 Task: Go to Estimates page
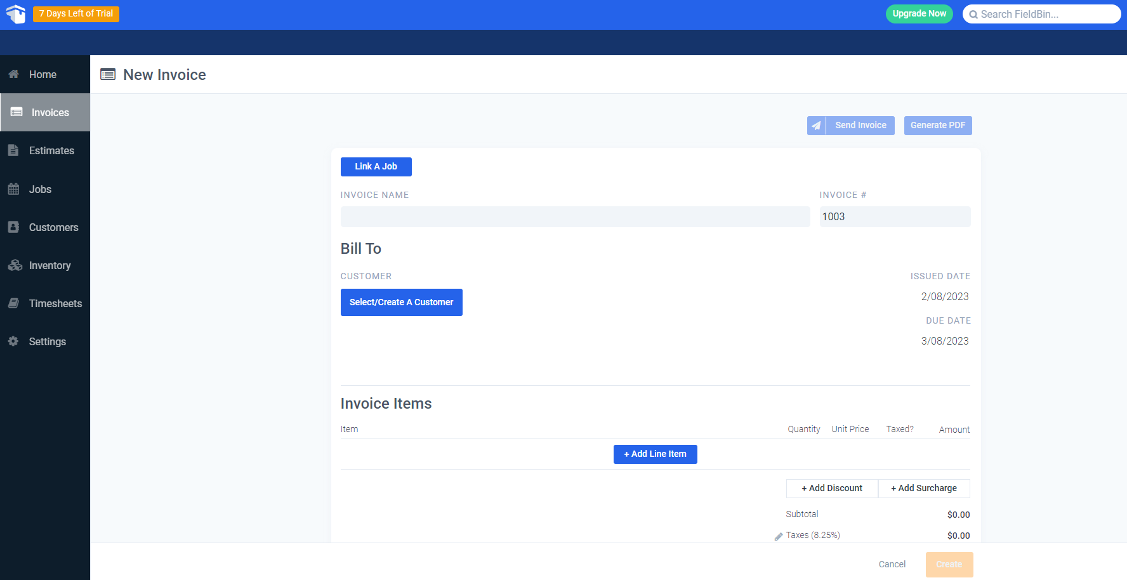45,150
